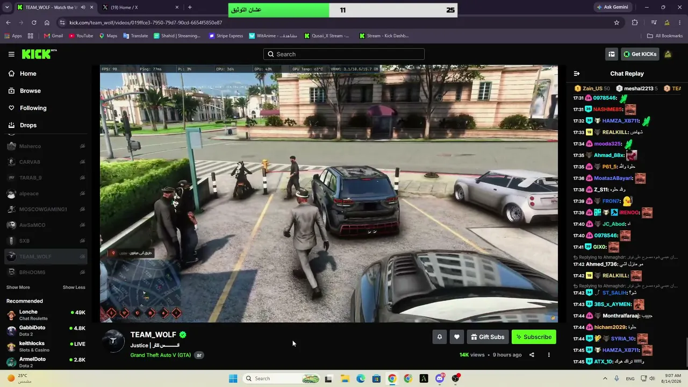Follow TEAM_WOLF with the heart button
This screenshot has height=387, width=688.
click(457, 337)
